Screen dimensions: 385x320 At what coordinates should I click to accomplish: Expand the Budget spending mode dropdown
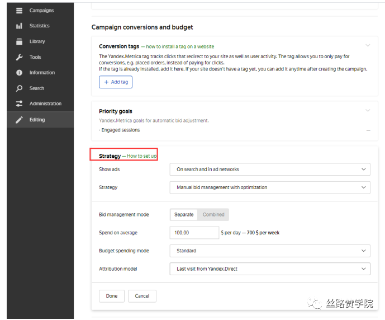point(269,251)
